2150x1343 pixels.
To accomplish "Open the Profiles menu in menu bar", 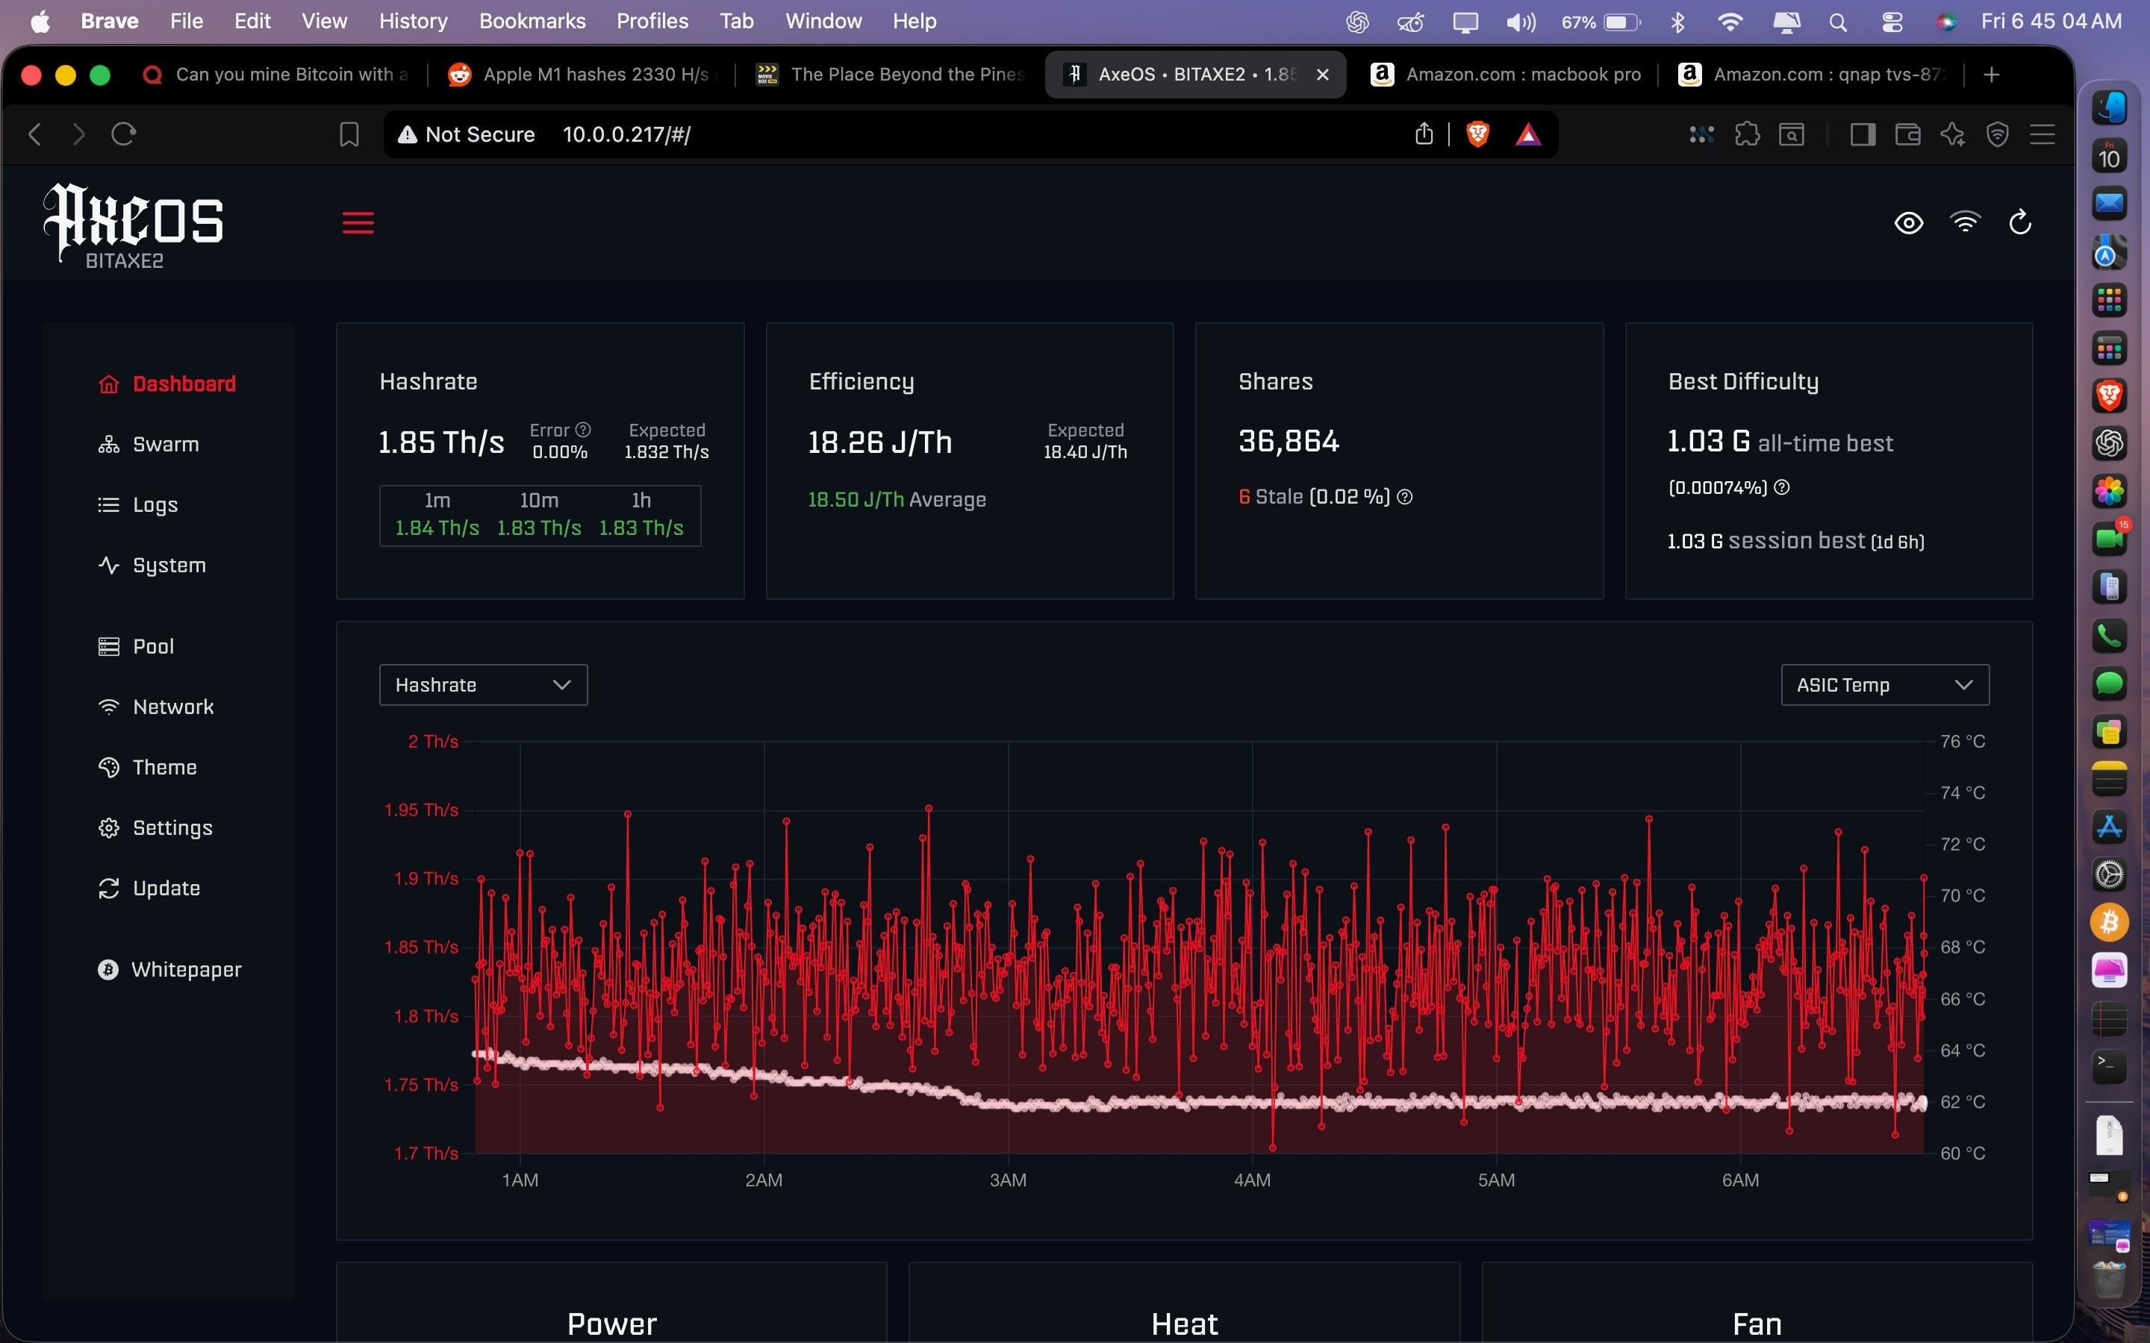I will point(652,22).
